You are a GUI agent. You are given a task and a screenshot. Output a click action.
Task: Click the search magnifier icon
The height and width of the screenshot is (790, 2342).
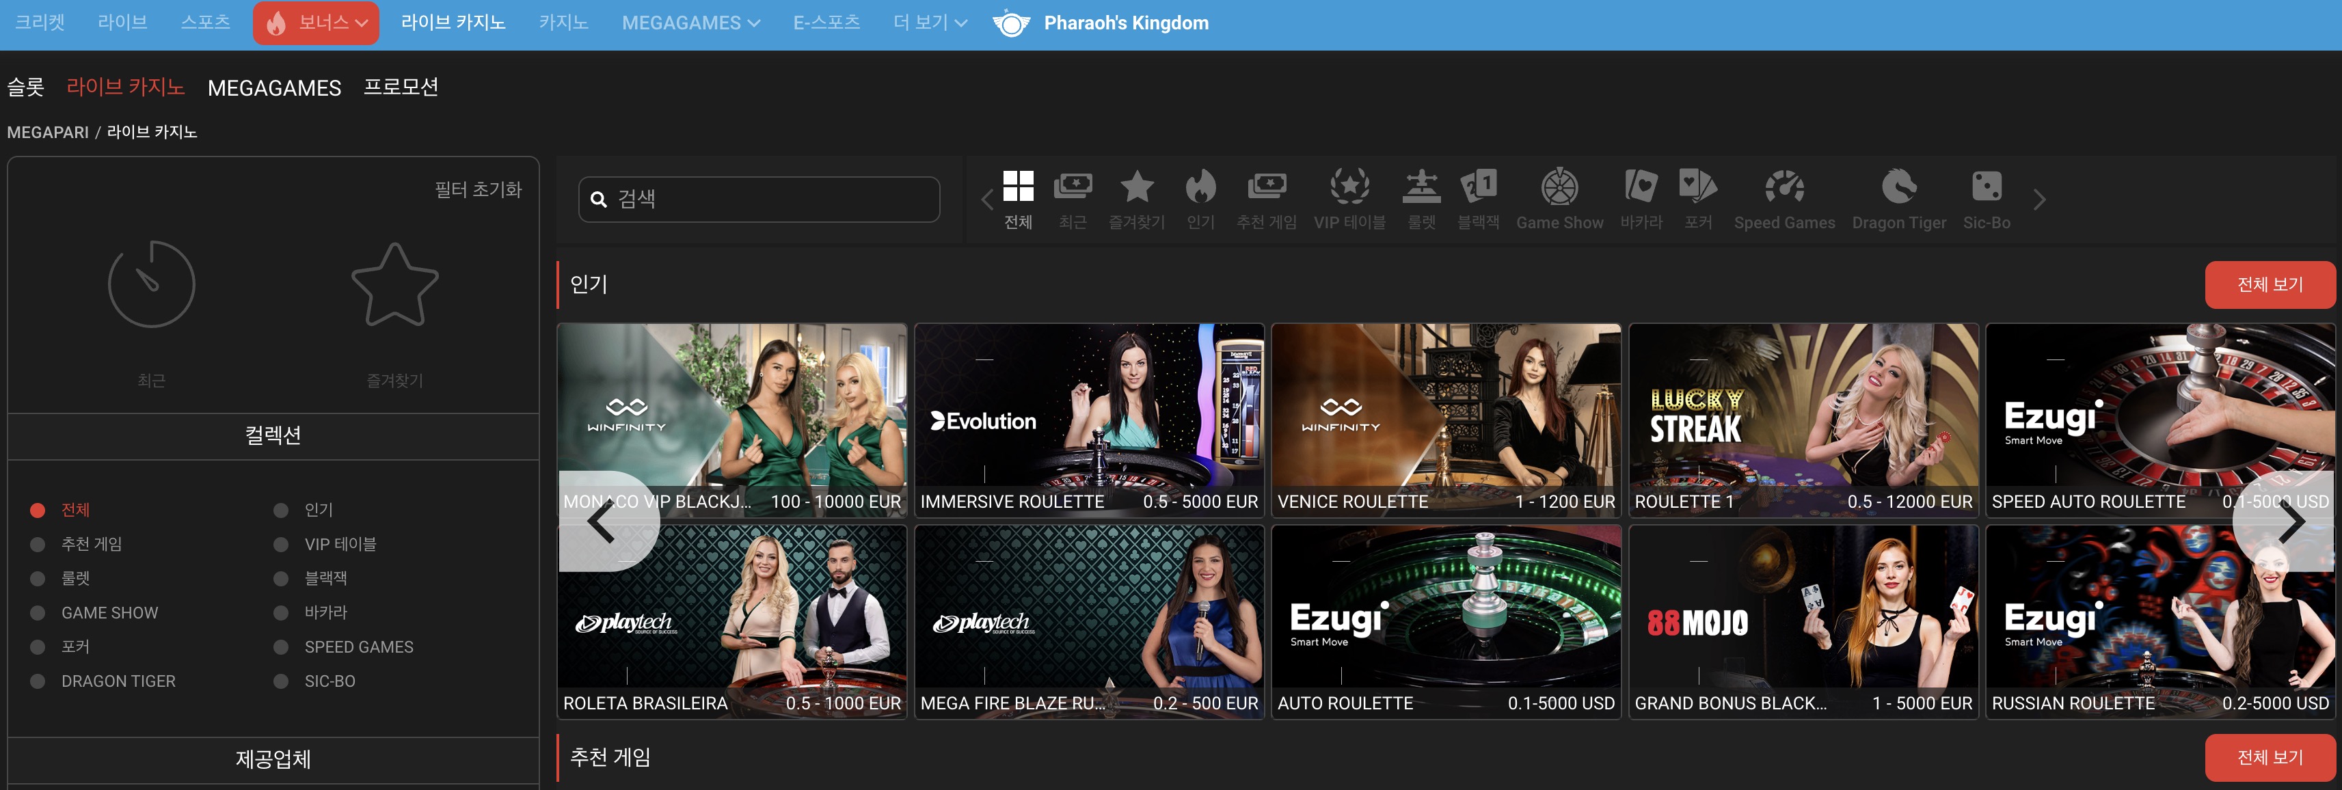coord(598,199)
